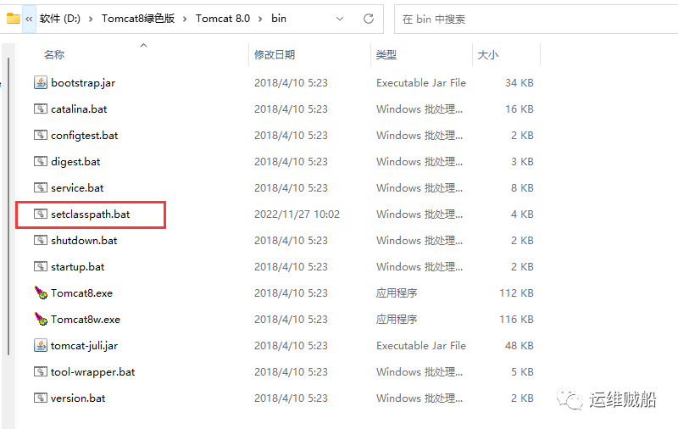This screenshot has width=678, height=429.
Task: Click the 2022/11/27 10:02 modified date
Action: coord(297,214)
